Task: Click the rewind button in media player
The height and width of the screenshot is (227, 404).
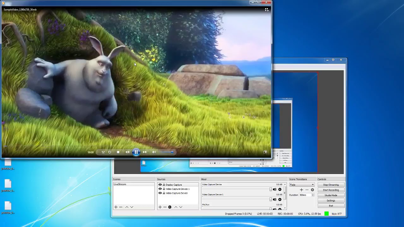Action: pos(127,152)
